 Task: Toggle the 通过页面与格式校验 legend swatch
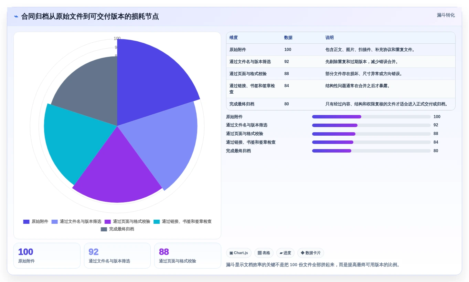pos(108,222)
